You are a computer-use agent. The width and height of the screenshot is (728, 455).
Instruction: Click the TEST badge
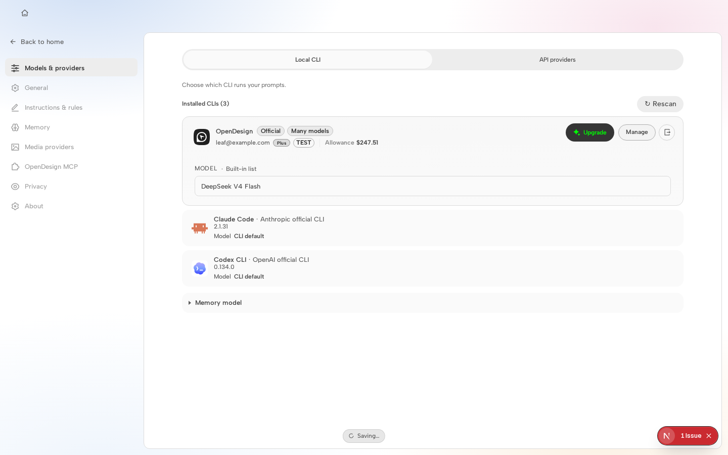304,143
